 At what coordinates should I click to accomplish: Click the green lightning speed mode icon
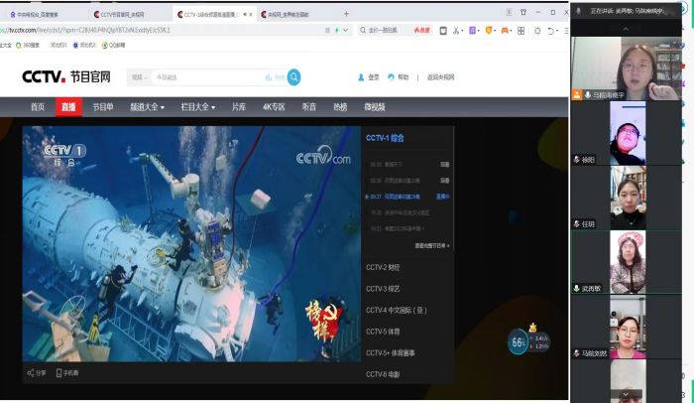click(337, 30)
